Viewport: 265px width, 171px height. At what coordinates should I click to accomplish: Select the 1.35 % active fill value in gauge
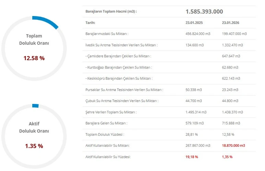point(34,146)
